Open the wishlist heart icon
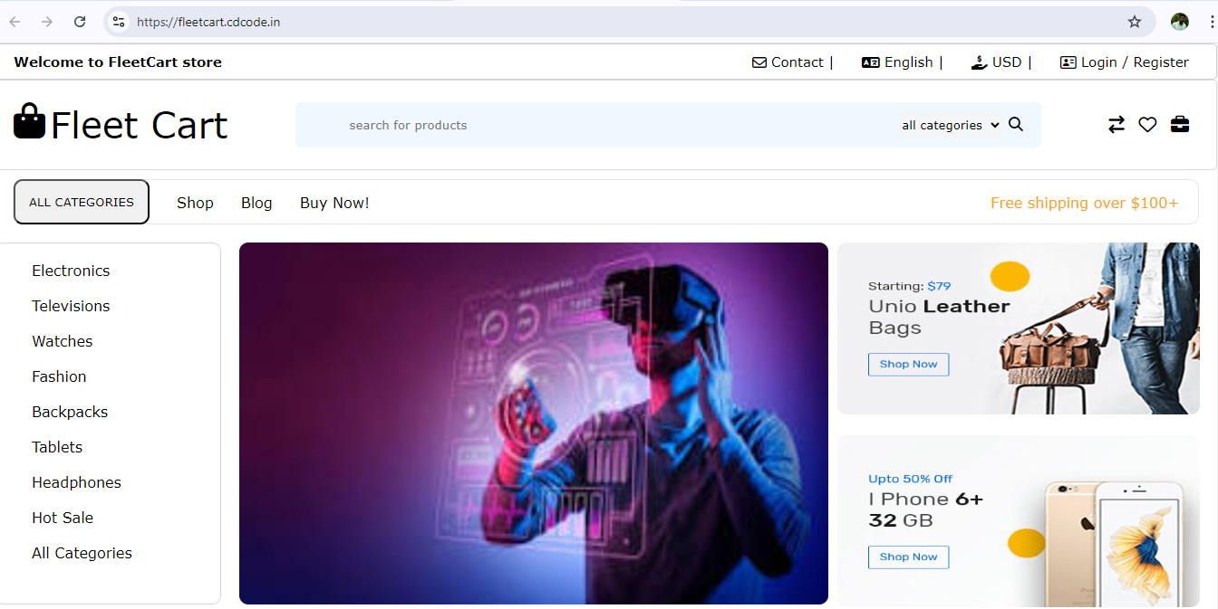Image resolution: width=1218 pixels, height=609 pixels. click(1147, 125)
